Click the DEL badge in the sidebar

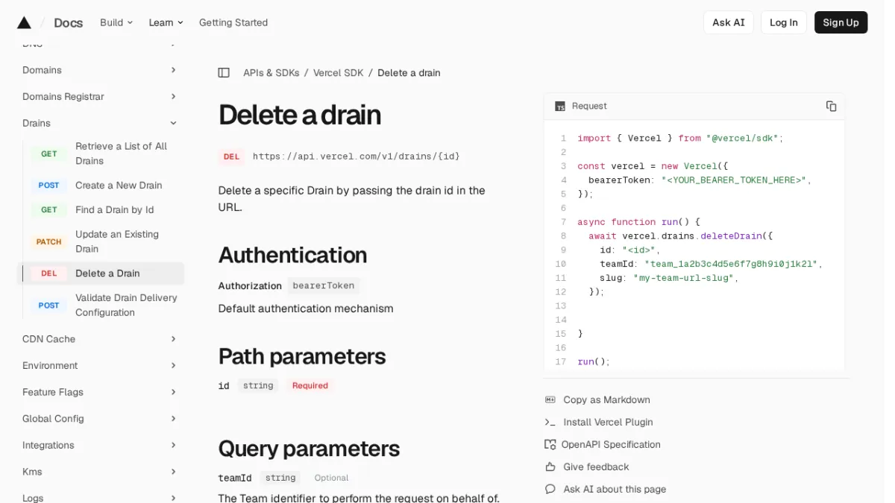[49, 273]
